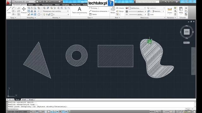Image resolution: width=202 pixels, height=113 pixels.
Task: Open the JakWarstwa object color dropdown
Action: click(x=137, y=8)
